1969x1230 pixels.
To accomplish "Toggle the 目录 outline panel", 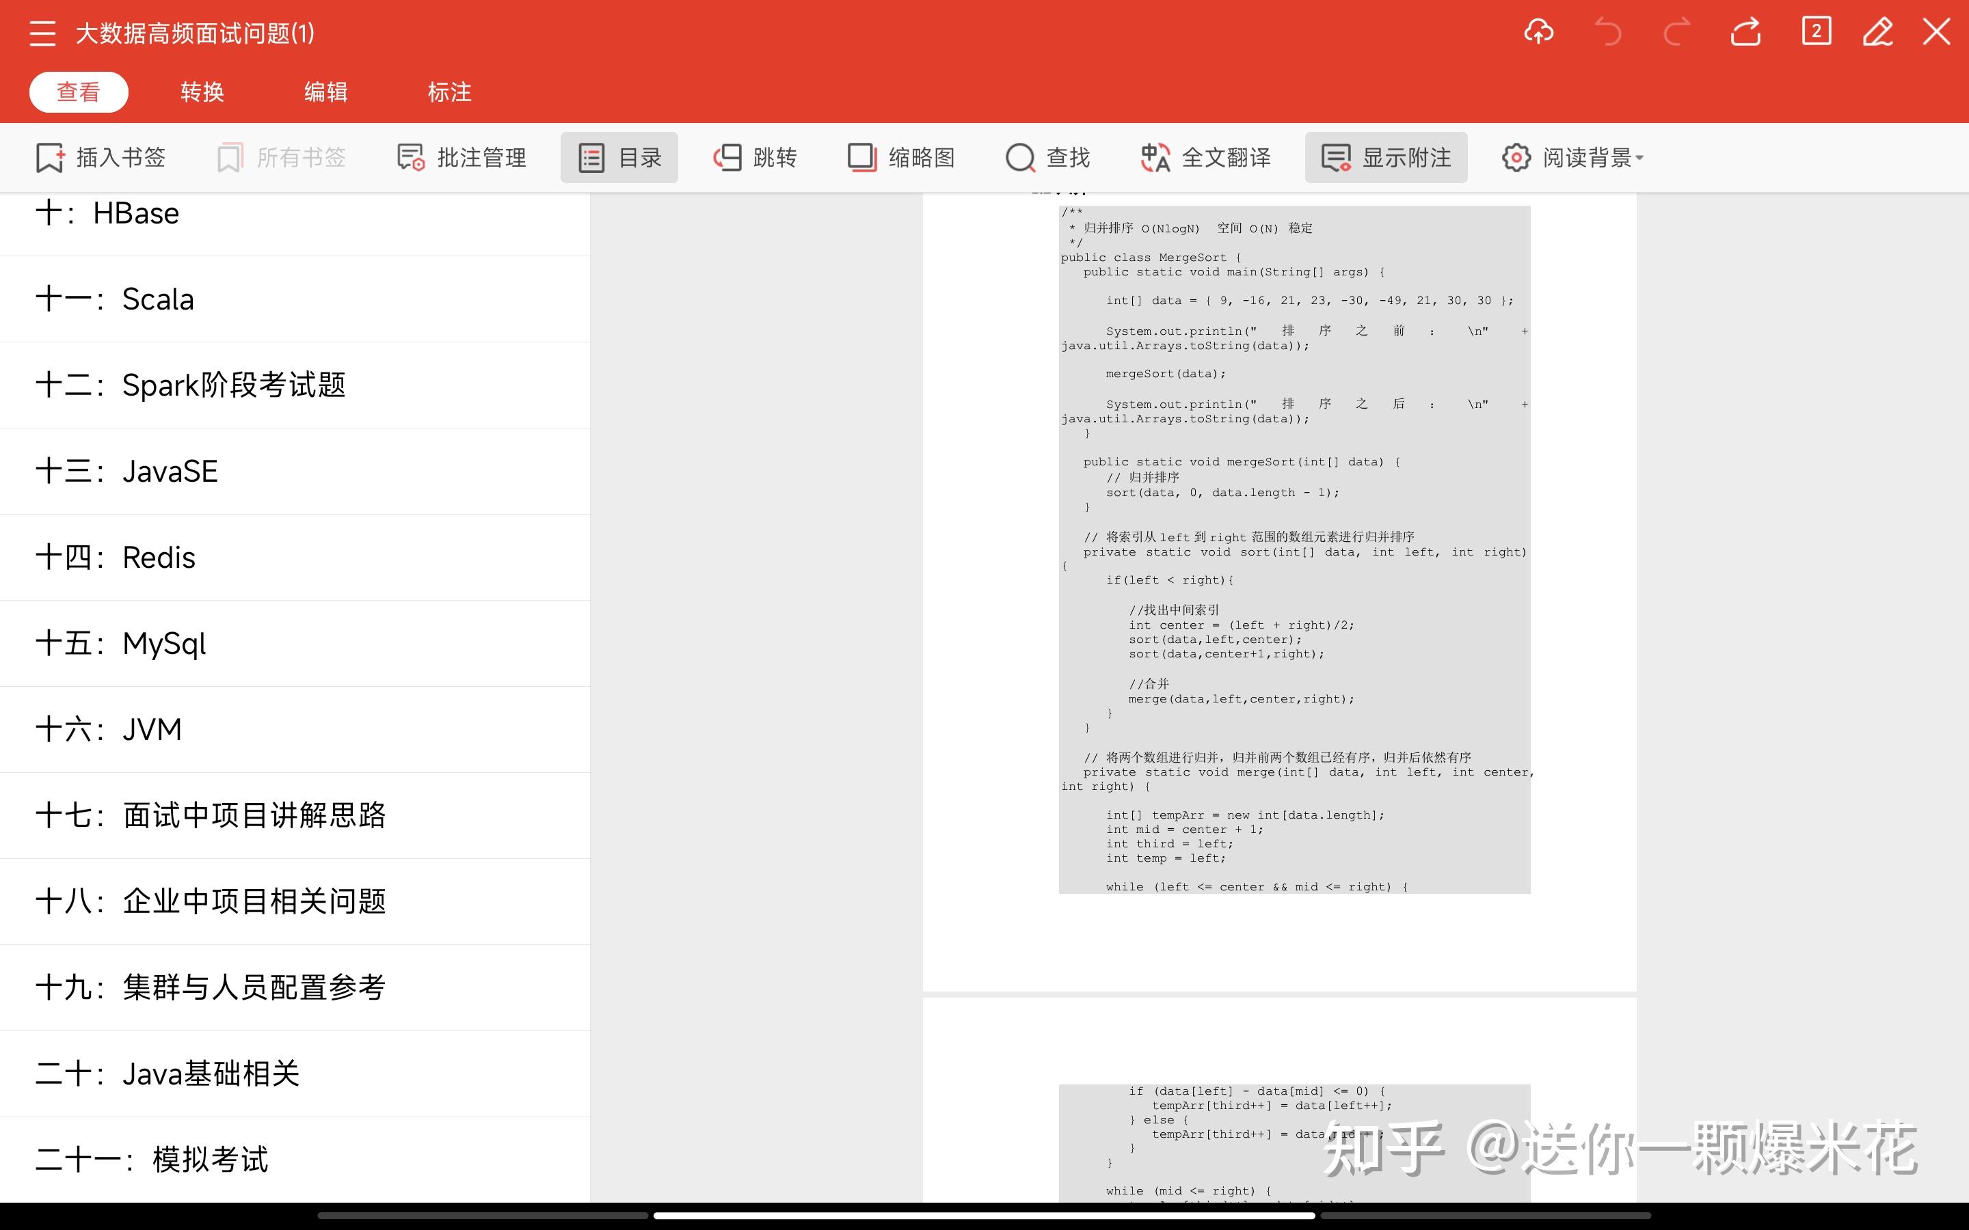I will (x=619, y=158).
